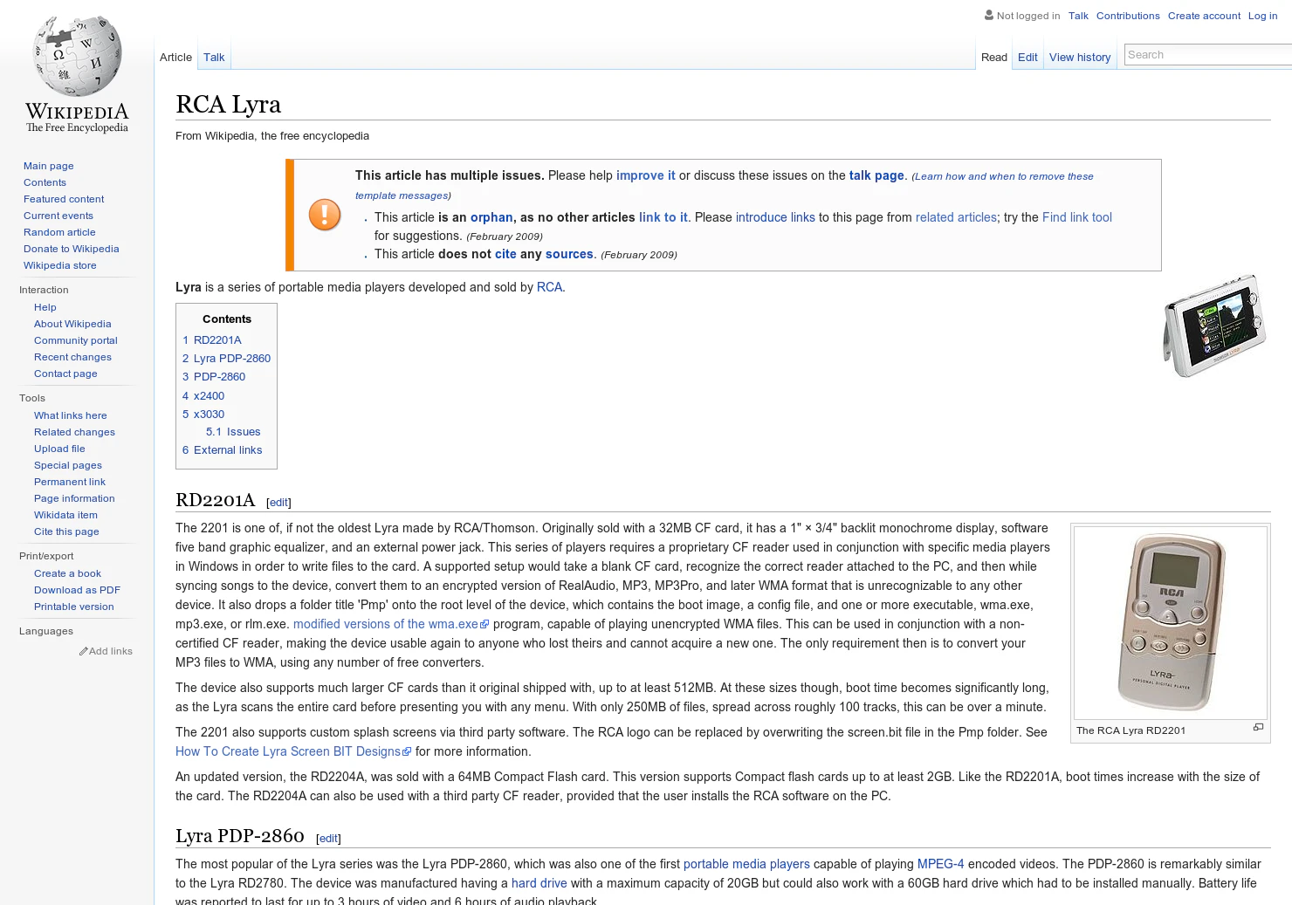Click the 'introduce links' link

775,217
